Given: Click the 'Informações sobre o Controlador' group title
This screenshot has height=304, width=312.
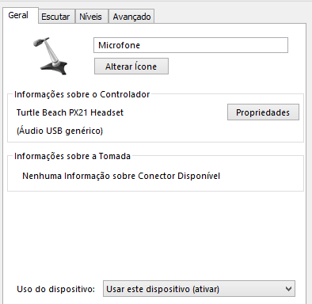Looking at the screenshot, I should coord(82,94).
